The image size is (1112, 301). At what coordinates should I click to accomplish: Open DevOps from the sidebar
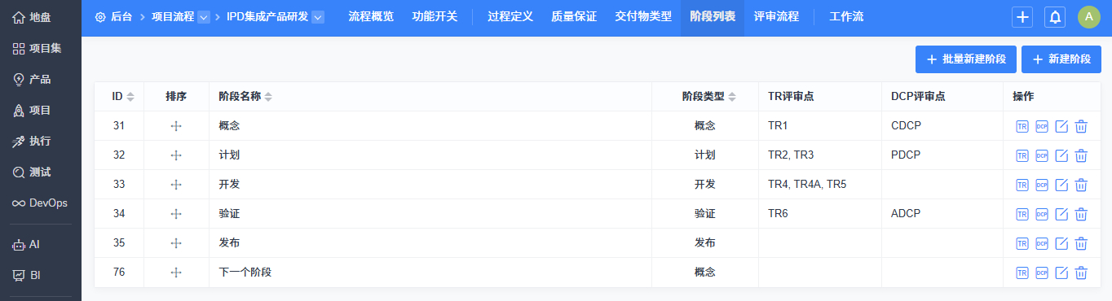click(40, 203)
